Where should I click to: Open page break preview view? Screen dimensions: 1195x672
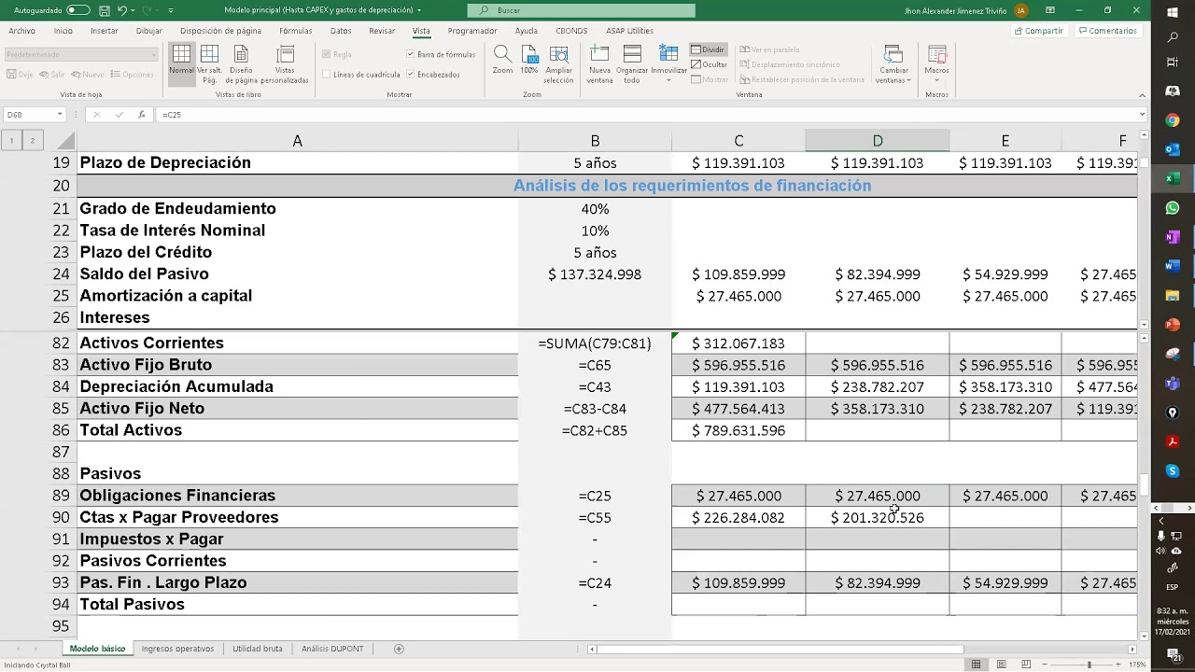[x=209, y=63]
